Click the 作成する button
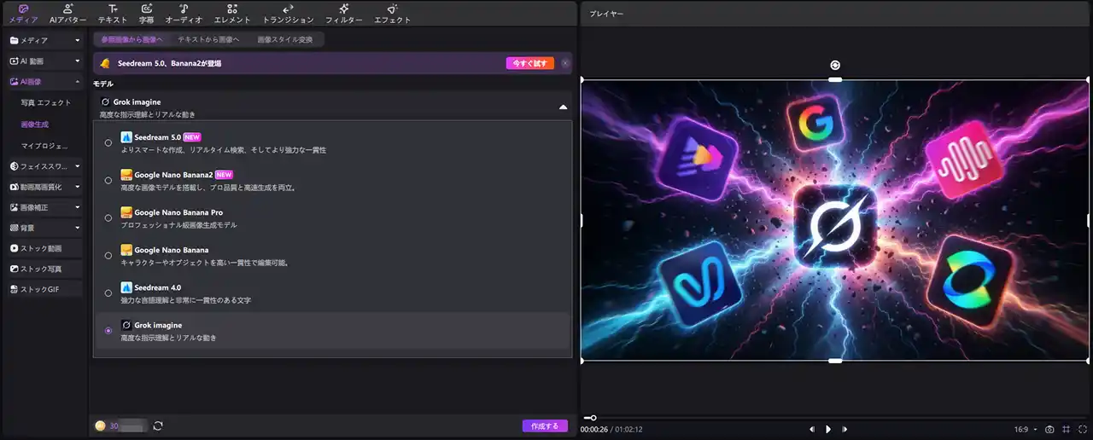This screenshot has height=440, width=1093. (x=544, y=426)
